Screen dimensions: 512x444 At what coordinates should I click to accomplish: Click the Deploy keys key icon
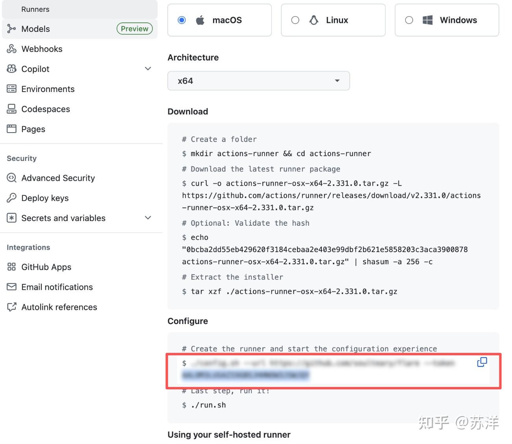pos(11,198)
